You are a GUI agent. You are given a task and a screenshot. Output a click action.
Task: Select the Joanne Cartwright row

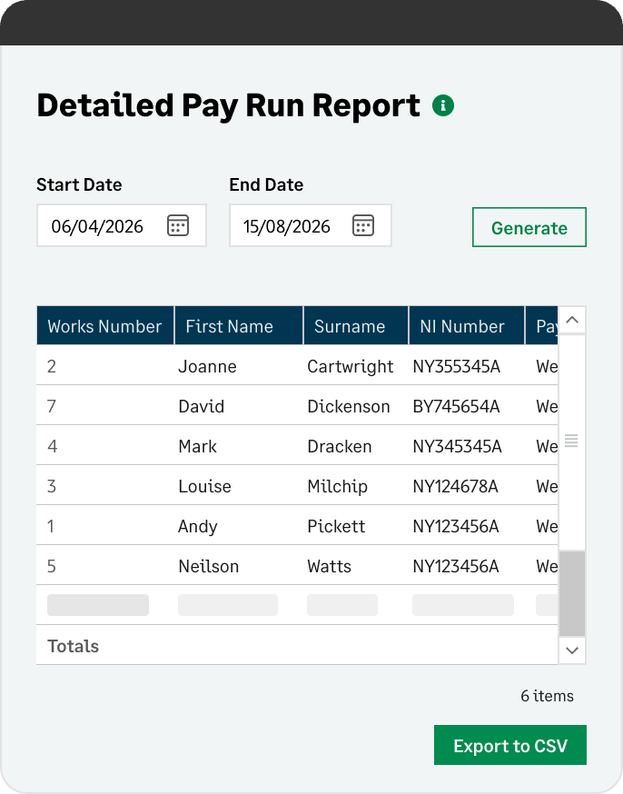coord(297,365)
